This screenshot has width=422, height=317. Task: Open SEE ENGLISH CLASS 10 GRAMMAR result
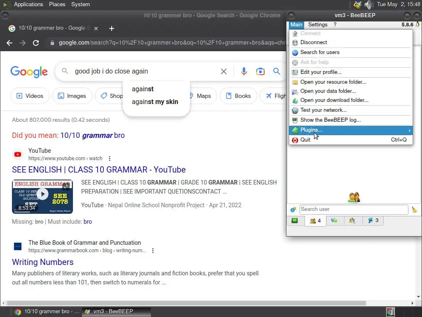(99, 170)
